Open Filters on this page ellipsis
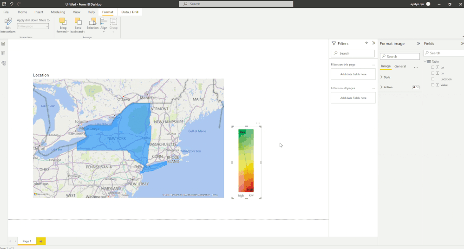The width and height of the screenshot is (464, 249). point(373,65)
